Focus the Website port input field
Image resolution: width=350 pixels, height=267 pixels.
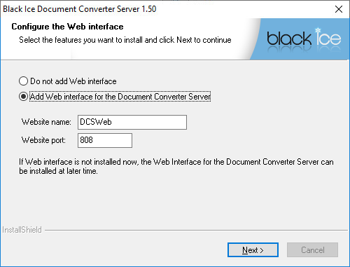point(105,140)
